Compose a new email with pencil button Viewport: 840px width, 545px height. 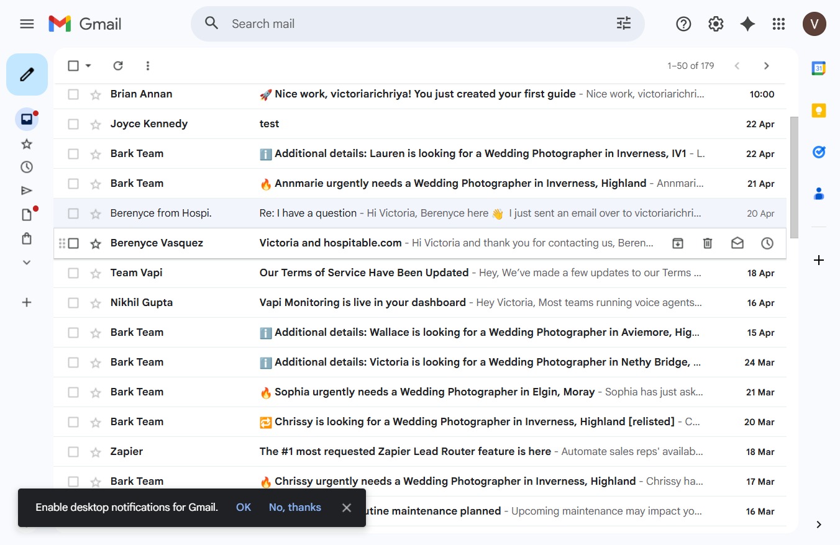(27, 74)
